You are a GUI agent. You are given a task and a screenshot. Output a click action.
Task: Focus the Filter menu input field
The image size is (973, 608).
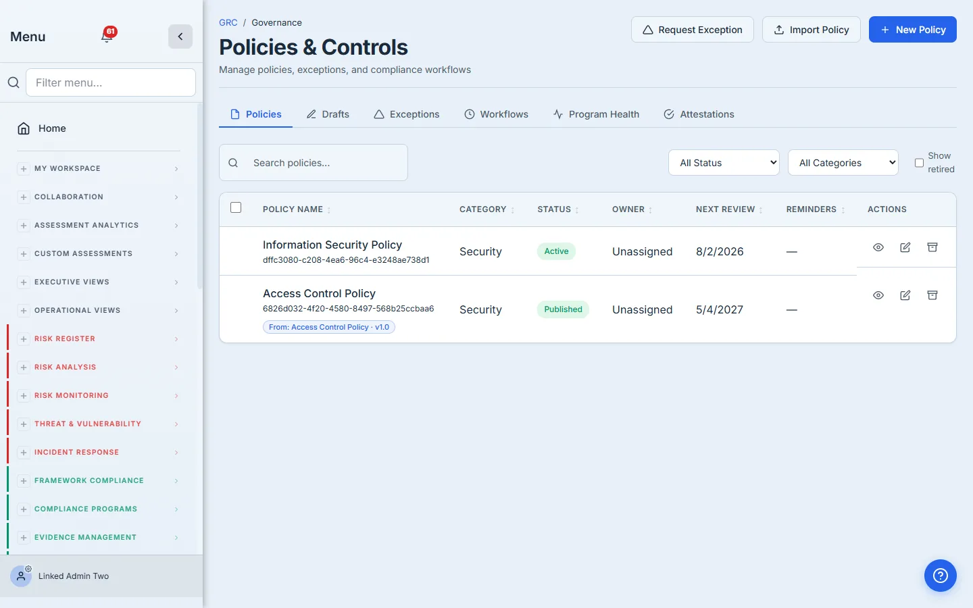(x=111, y=82)
